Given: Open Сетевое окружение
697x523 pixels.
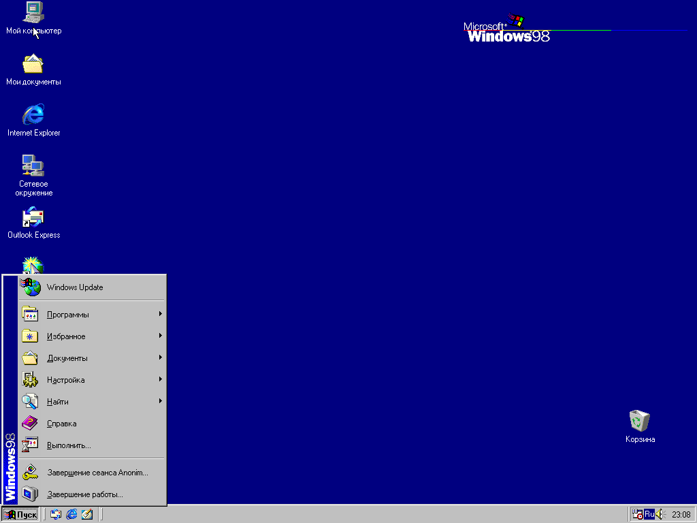Looking at the screenshot, I should pos(33,167).
